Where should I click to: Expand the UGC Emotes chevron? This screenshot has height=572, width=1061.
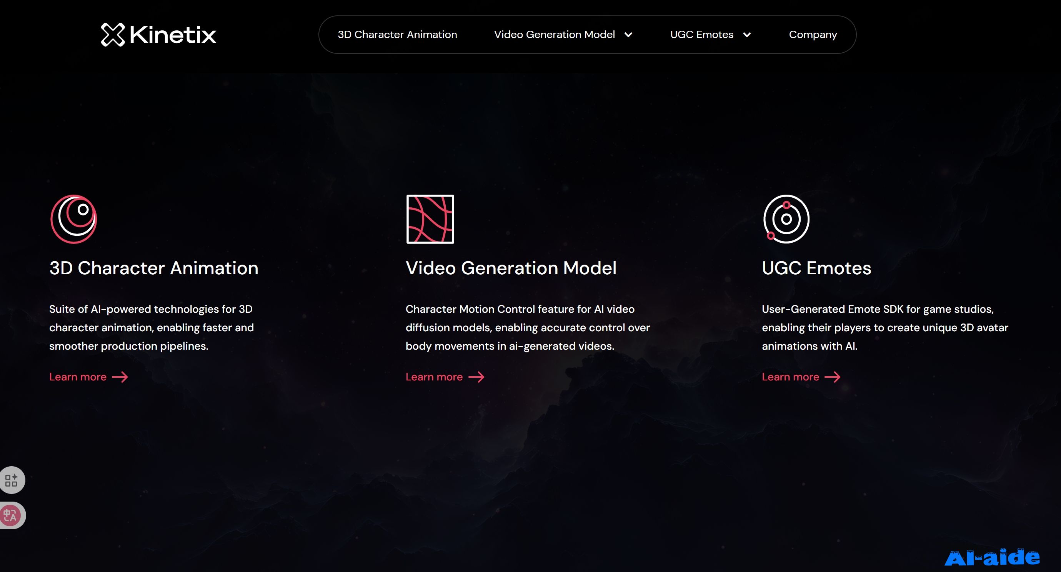click(x=747, y=35)
